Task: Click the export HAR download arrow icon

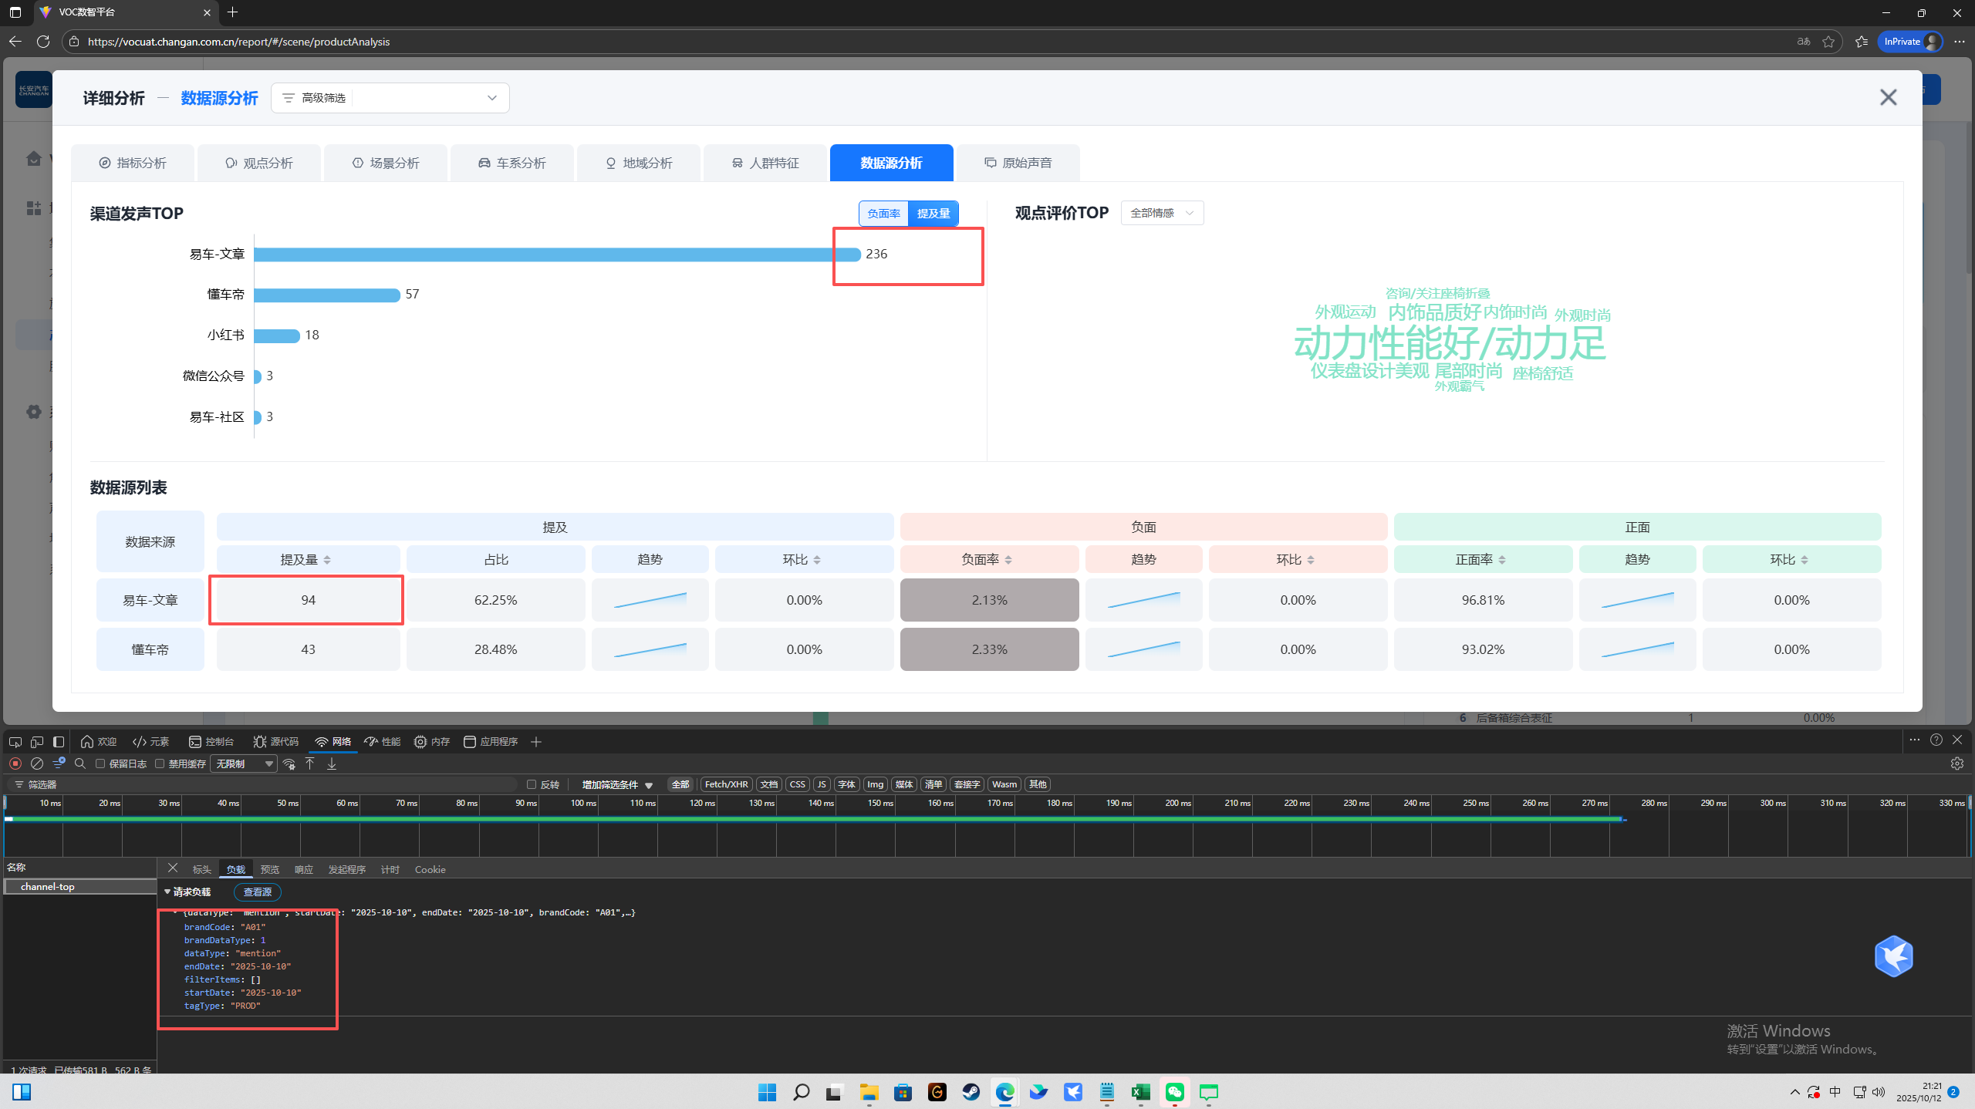Action: 332,763
